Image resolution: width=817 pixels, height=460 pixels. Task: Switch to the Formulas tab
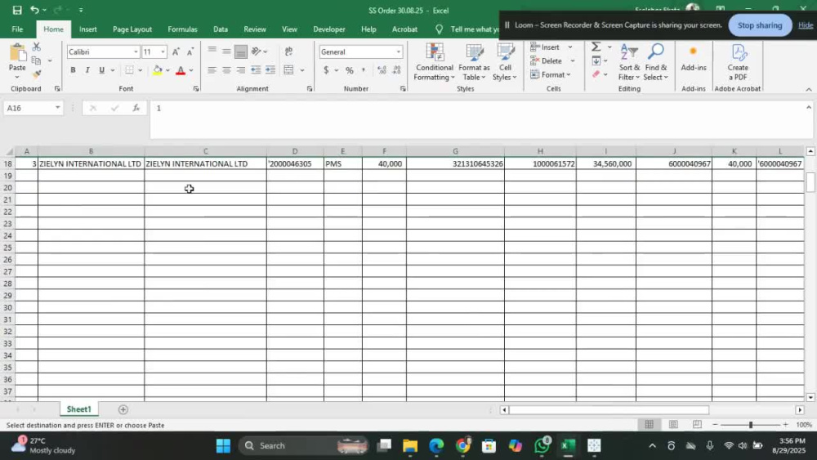coord(182,29)
